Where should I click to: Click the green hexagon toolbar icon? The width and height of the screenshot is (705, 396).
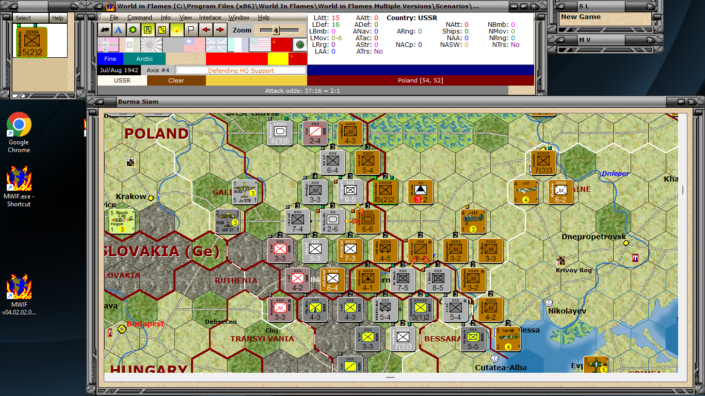[x=133, y=30]
